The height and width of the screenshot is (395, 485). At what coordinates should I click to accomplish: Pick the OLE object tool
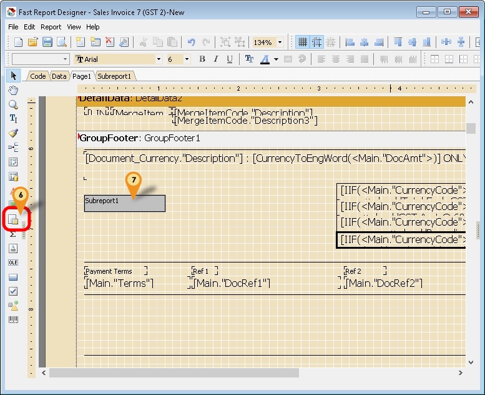(13, 262)
